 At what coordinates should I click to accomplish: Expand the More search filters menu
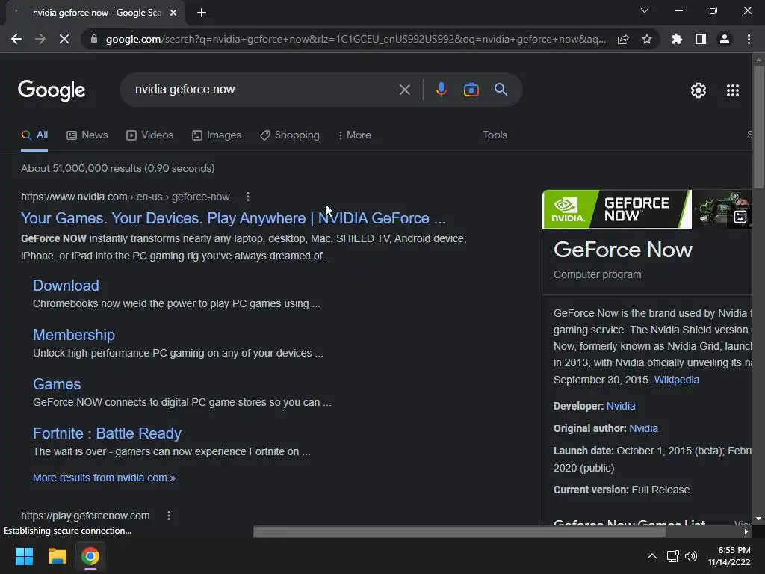click(x=355, y=135)
